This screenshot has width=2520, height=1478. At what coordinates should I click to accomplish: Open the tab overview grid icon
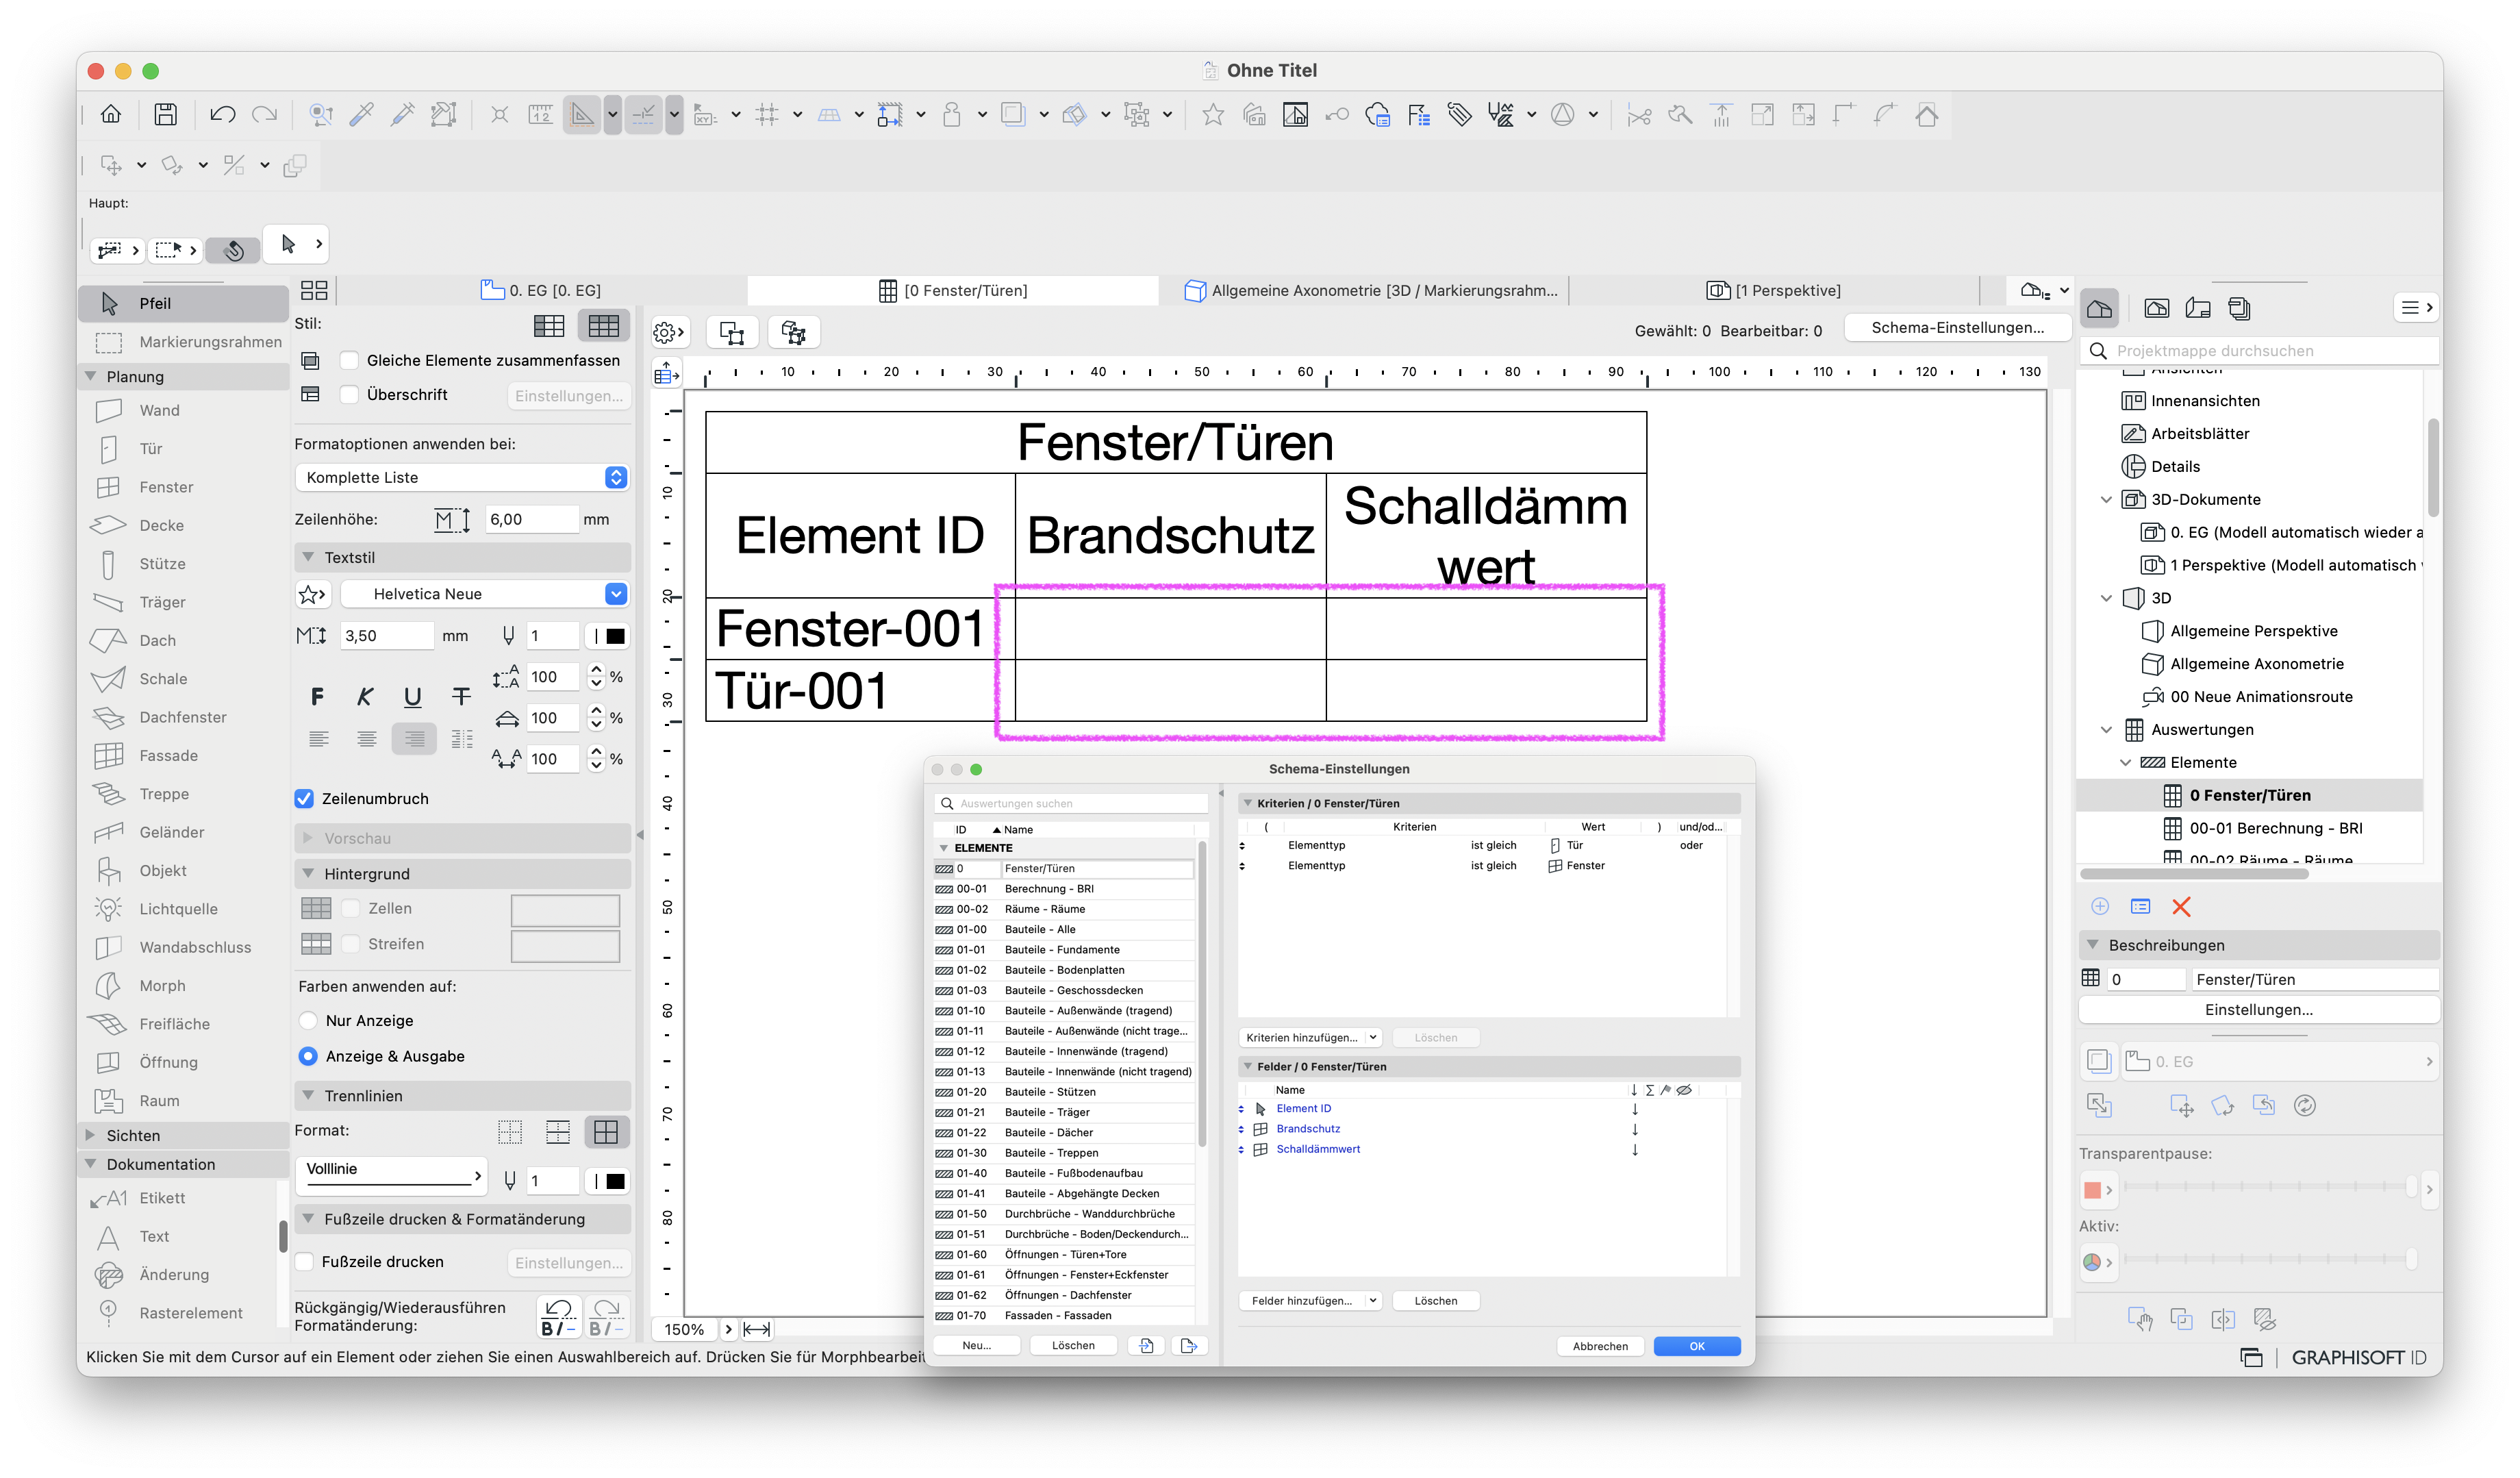click(x=314, y=290)
